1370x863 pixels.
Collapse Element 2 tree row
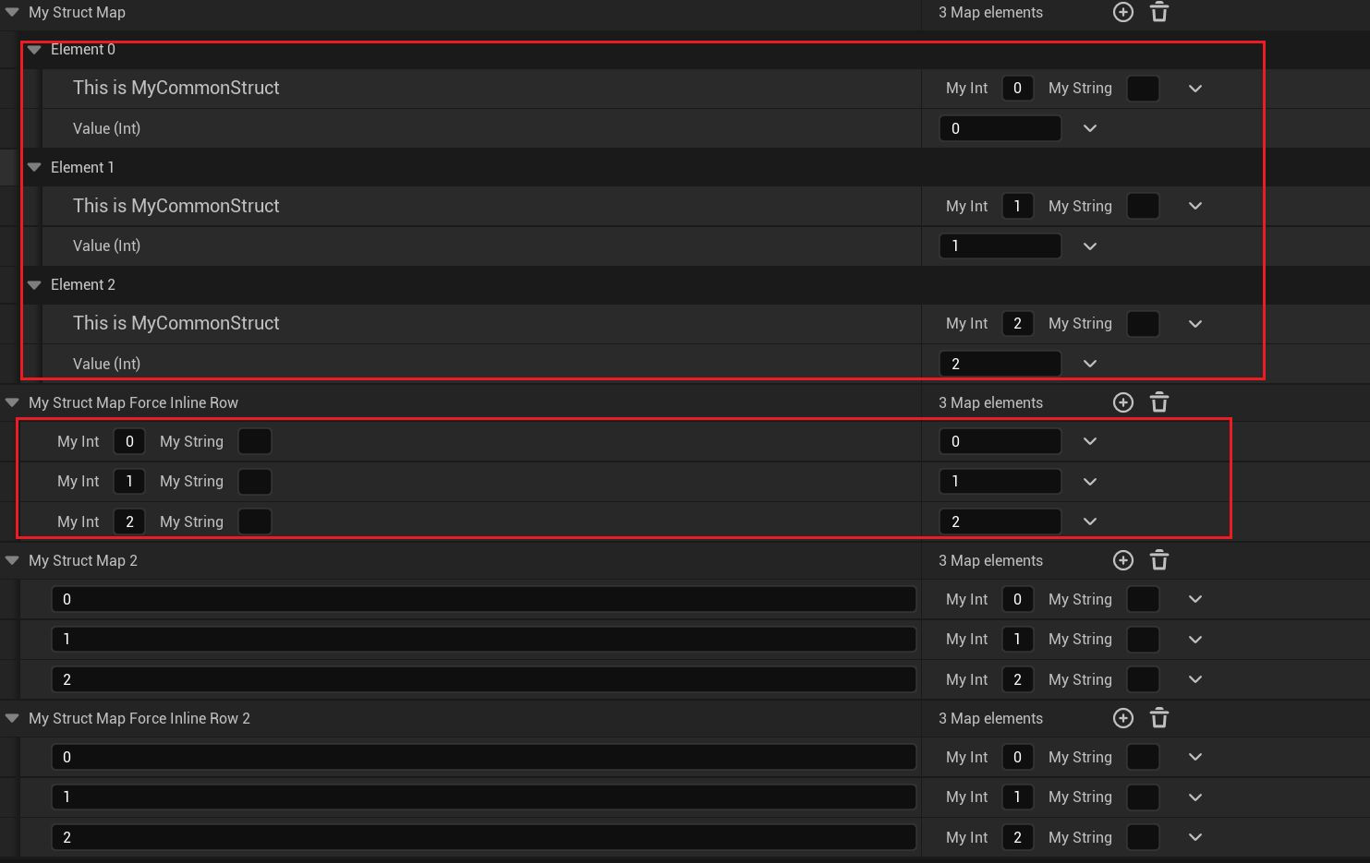(x=34, y=285)
